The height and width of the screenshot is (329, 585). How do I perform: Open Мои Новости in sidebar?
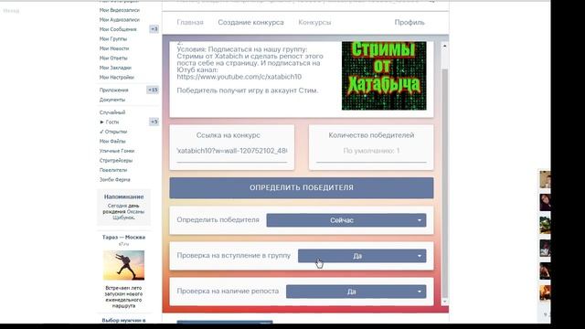(113, 48)
